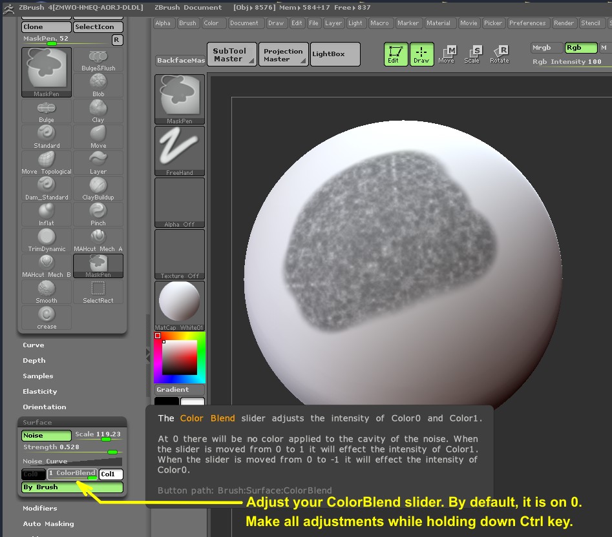Open the Noise Curve editor
The width and height of the screenshot is (612, 537).
click(x=72, y=461)
